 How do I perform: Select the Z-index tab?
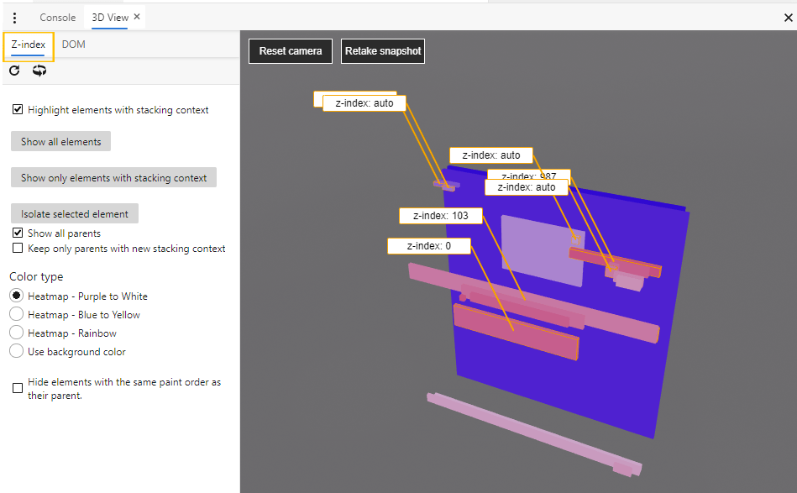pos(28,45)
